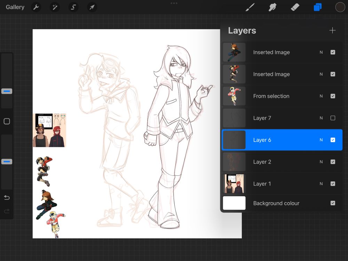Image resolution: width=348 pixels, height=261 pixels.
Task: Select the Eraser tool
Action: click(295, 7)
